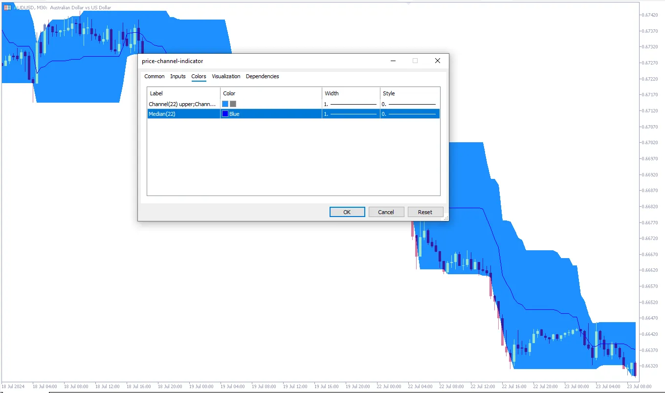Click the light blue Channel color swatch
This screenshot has width=665, height=393.
click(x=225, y=104)
